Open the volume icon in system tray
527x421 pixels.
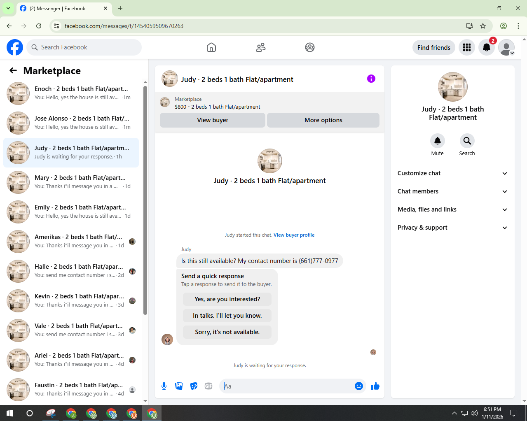coord(474,413)
